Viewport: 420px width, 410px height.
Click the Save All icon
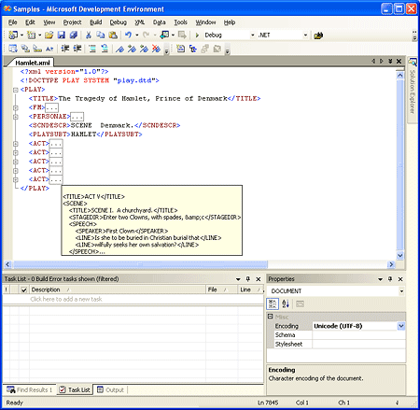[74, 35]
